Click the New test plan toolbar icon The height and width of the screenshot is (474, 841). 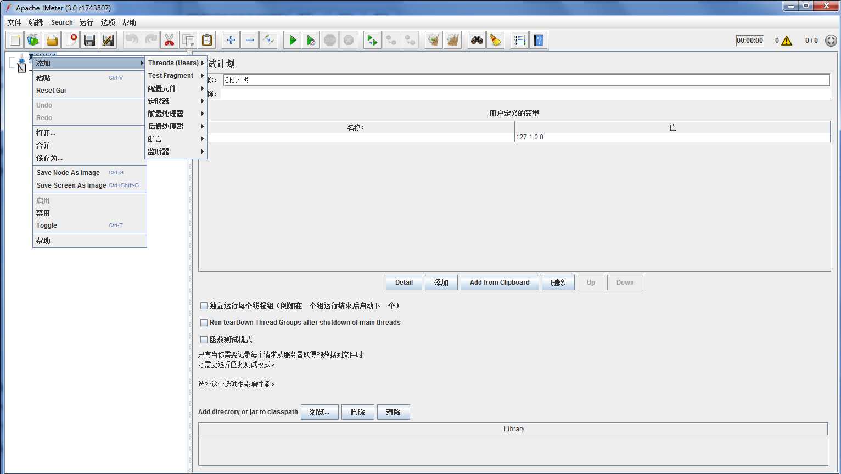[x=15, y=40]
